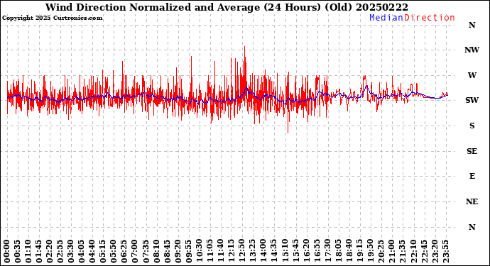Click the blue Median legend label
Screen dimensions: 490x266
click(386, 18)
